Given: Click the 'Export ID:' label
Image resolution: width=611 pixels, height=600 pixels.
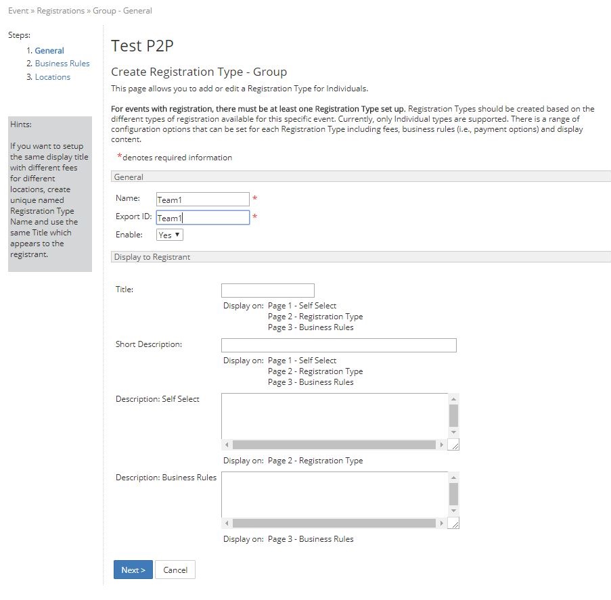Looking at the screenshot, I should pos(134,216).
